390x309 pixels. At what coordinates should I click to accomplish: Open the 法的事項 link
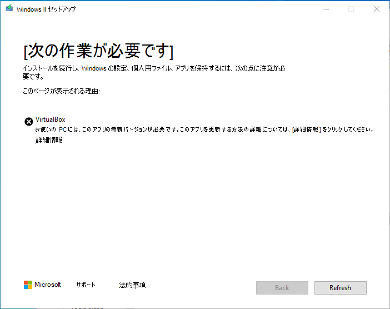point(132,285)
